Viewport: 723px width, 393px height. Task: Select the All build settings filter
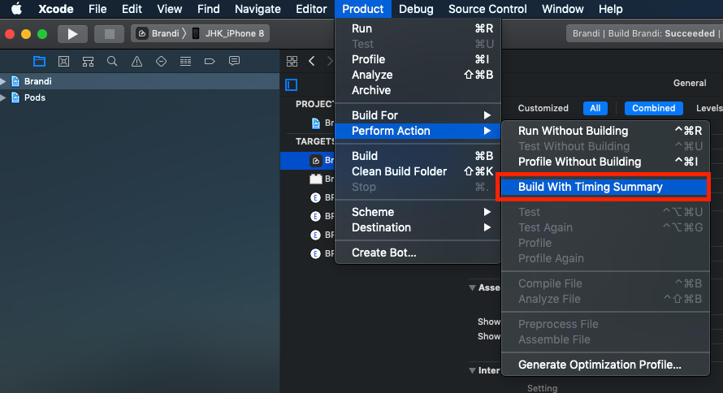click(595, 108)
